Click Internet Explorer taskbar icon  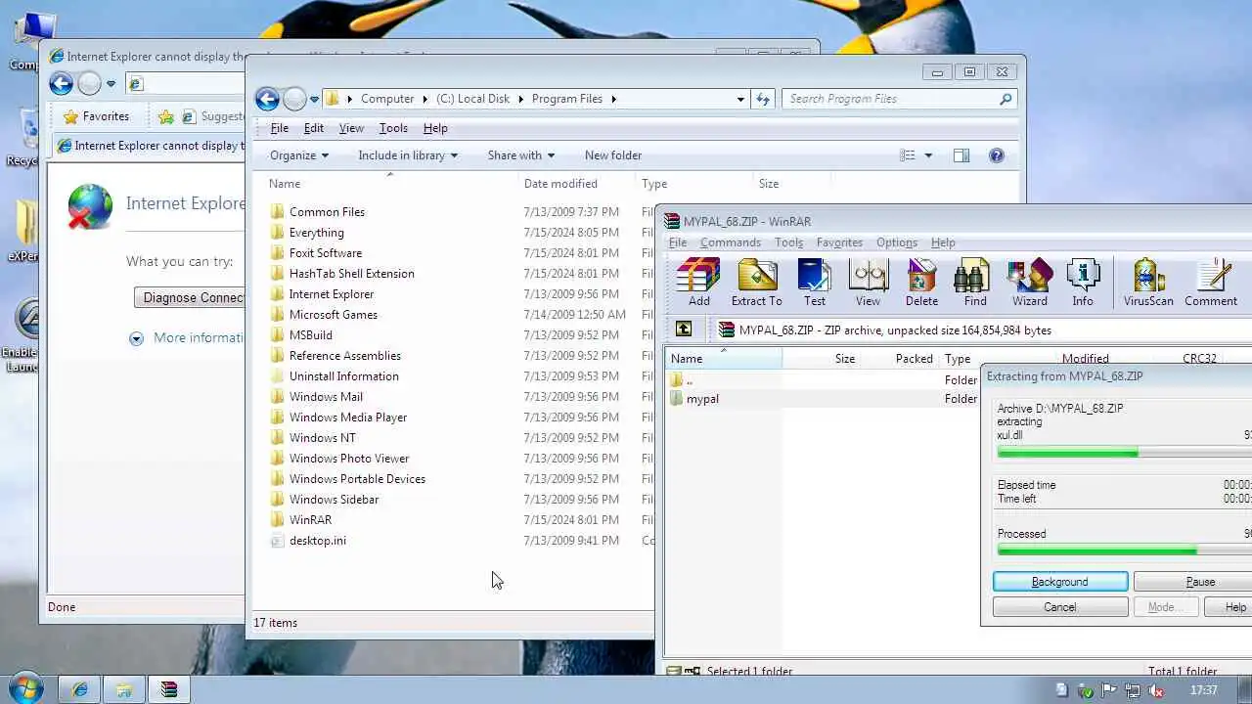click(80, 689)
